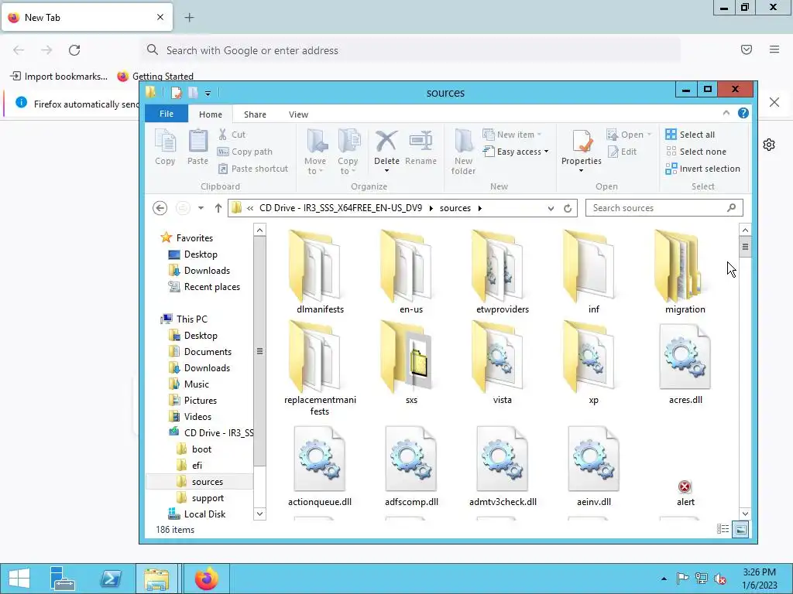Open a new Firefox tab
This screenshot has width=793, height=594.
189,18
